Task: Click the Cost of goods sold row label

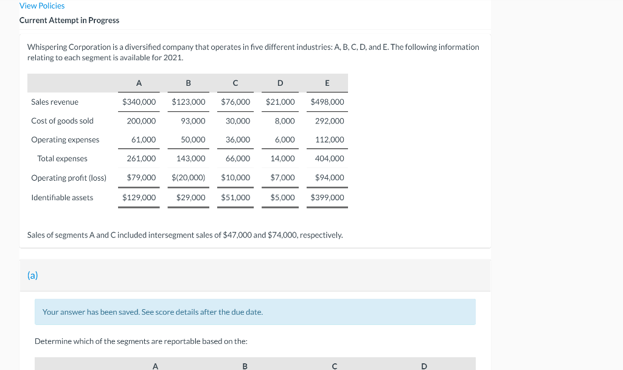Action: 62,120
